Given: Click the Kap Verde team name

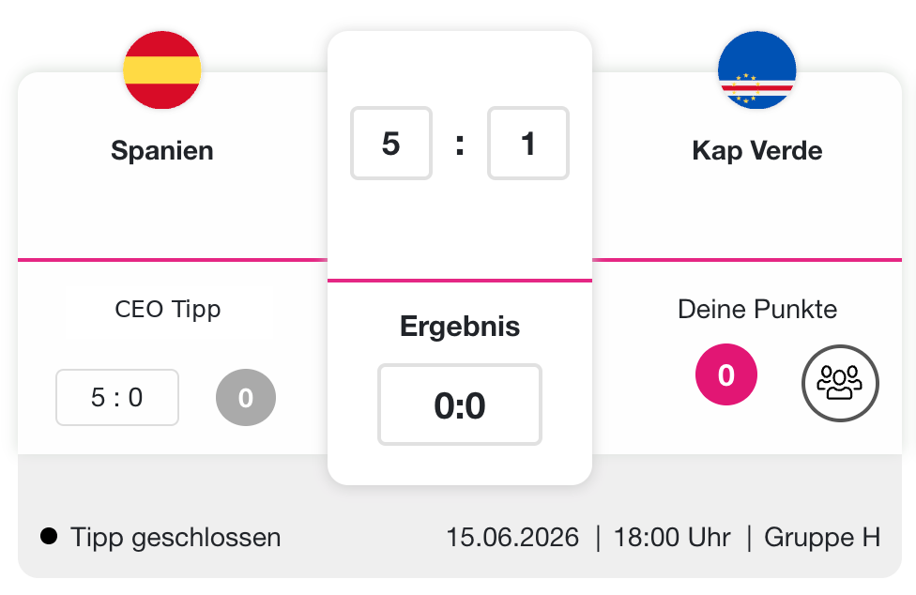Looking at the screenshot, I should coord(757,151).
